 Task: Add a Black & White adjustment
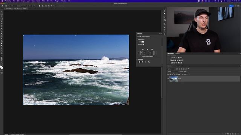tap(175, 60)
